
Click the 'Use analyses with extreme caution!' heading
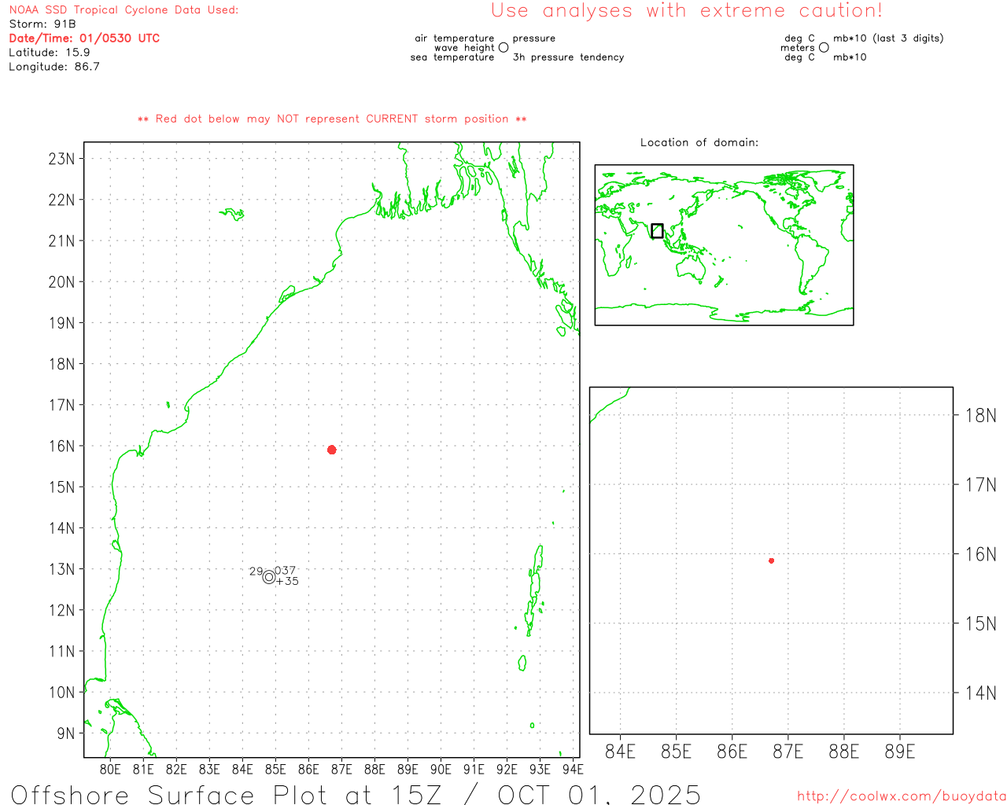click(686, 11)
